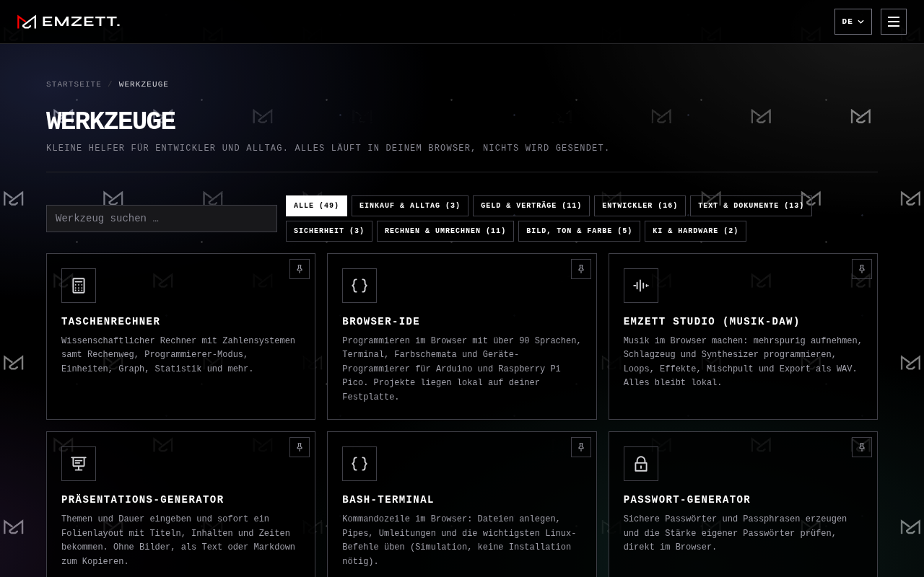Click the description starting 'Sichere Passwörter'
The width and height of the screenshot is (924, 577).
[735, 533]
